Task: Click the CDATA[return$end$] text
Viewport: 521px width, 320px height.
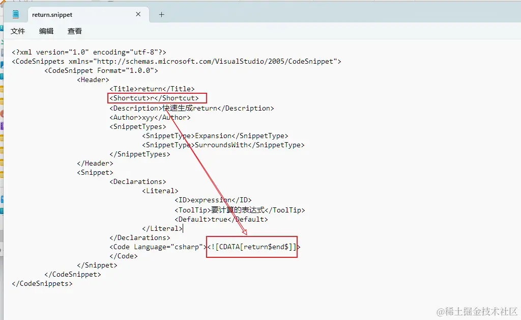Action: pos(253,247)
